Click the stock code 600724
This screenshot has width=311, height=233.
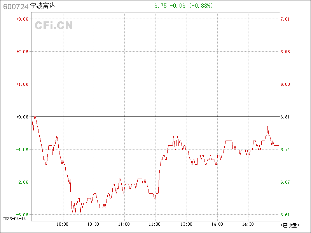[x=15, y=7]
